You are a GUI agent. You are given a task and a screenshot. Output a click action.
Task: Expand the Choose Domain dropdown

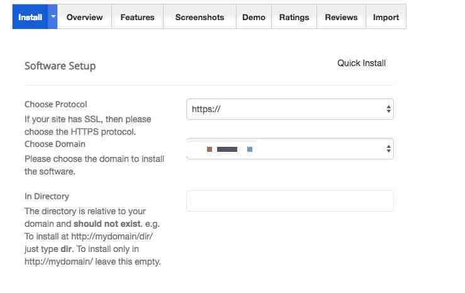pyautogui.click(x=290, y=149)
